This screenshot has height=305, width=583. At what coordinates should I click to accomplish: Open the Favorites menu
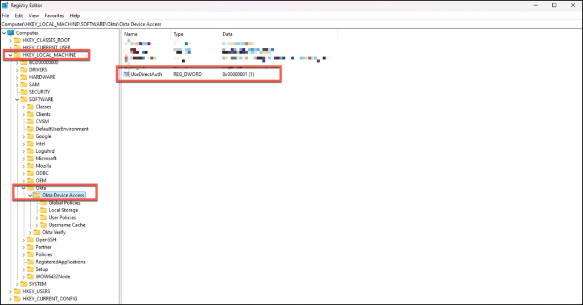point(54,15)
